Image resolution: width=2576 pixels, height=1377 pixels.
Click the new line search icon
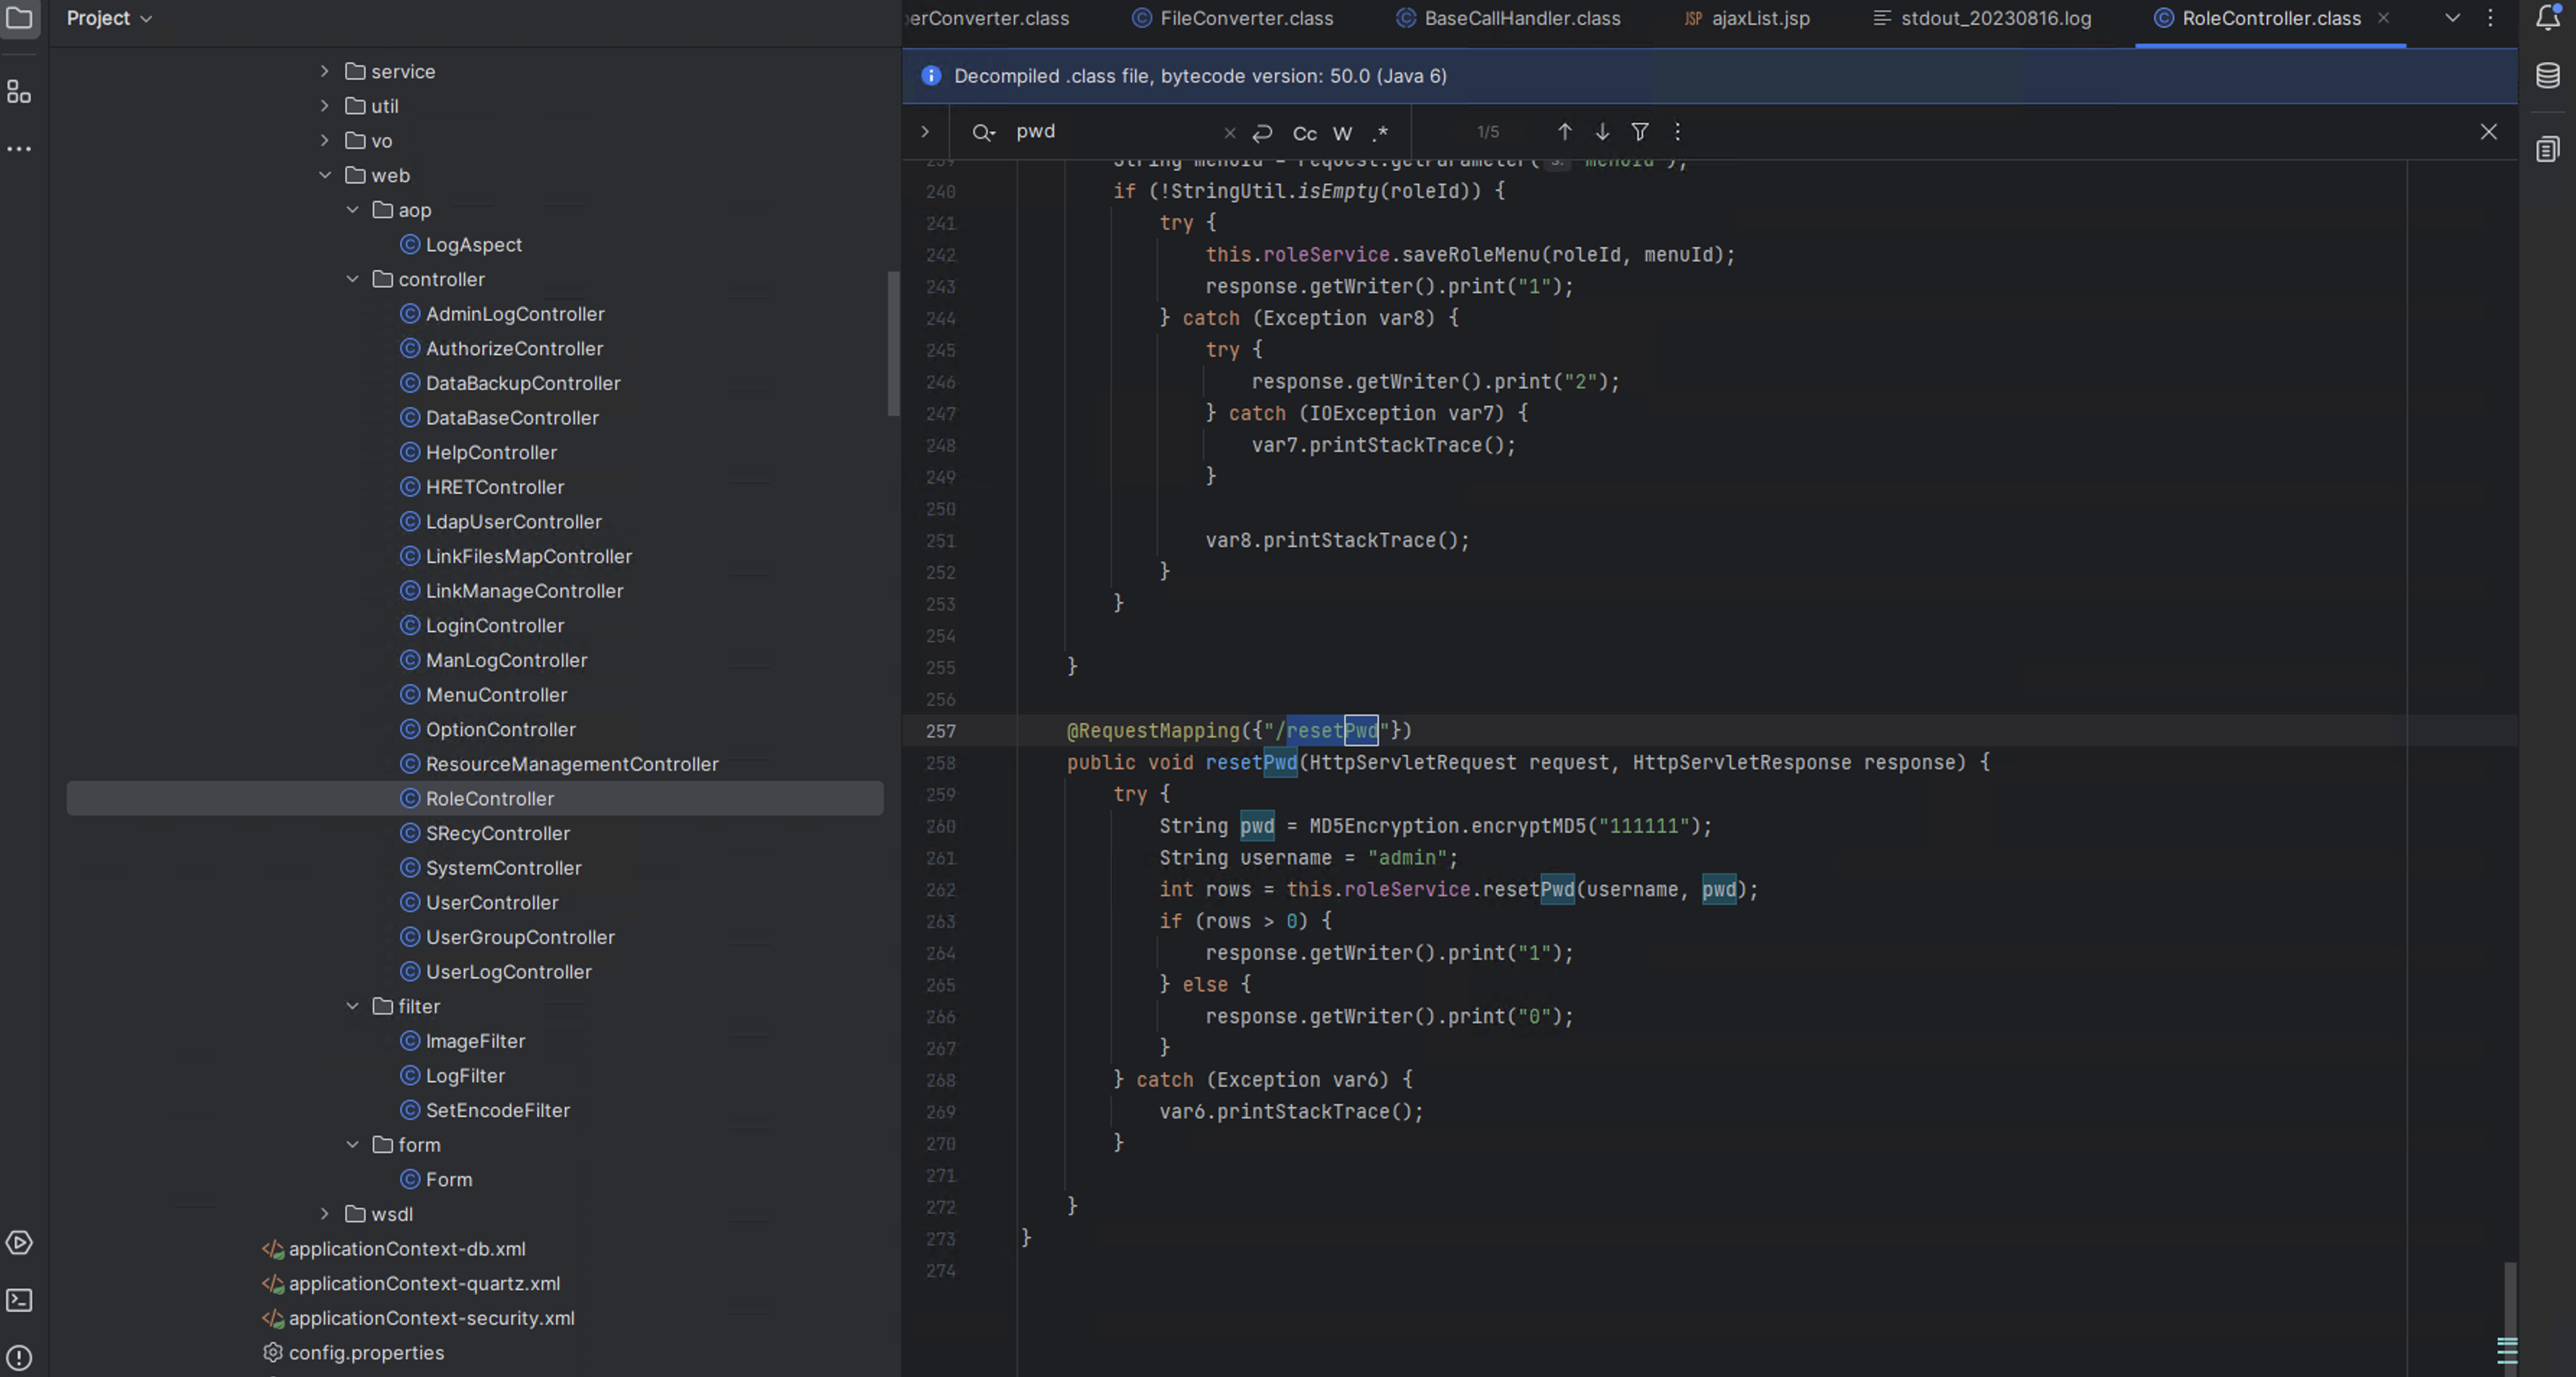point(1263,132)
